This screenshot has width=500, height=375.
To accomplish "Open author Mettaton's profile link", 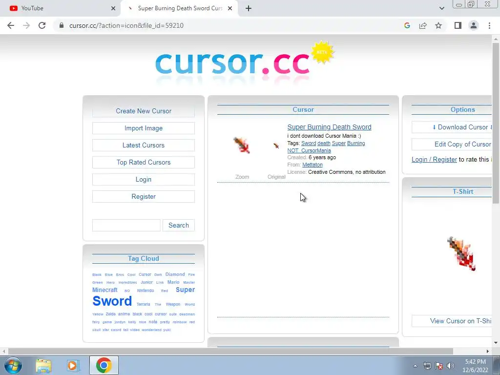I will pyautogui.click(x=312, y=165).
